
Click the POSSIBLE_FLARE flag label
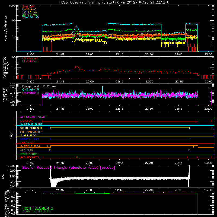(x=31, y=125)
